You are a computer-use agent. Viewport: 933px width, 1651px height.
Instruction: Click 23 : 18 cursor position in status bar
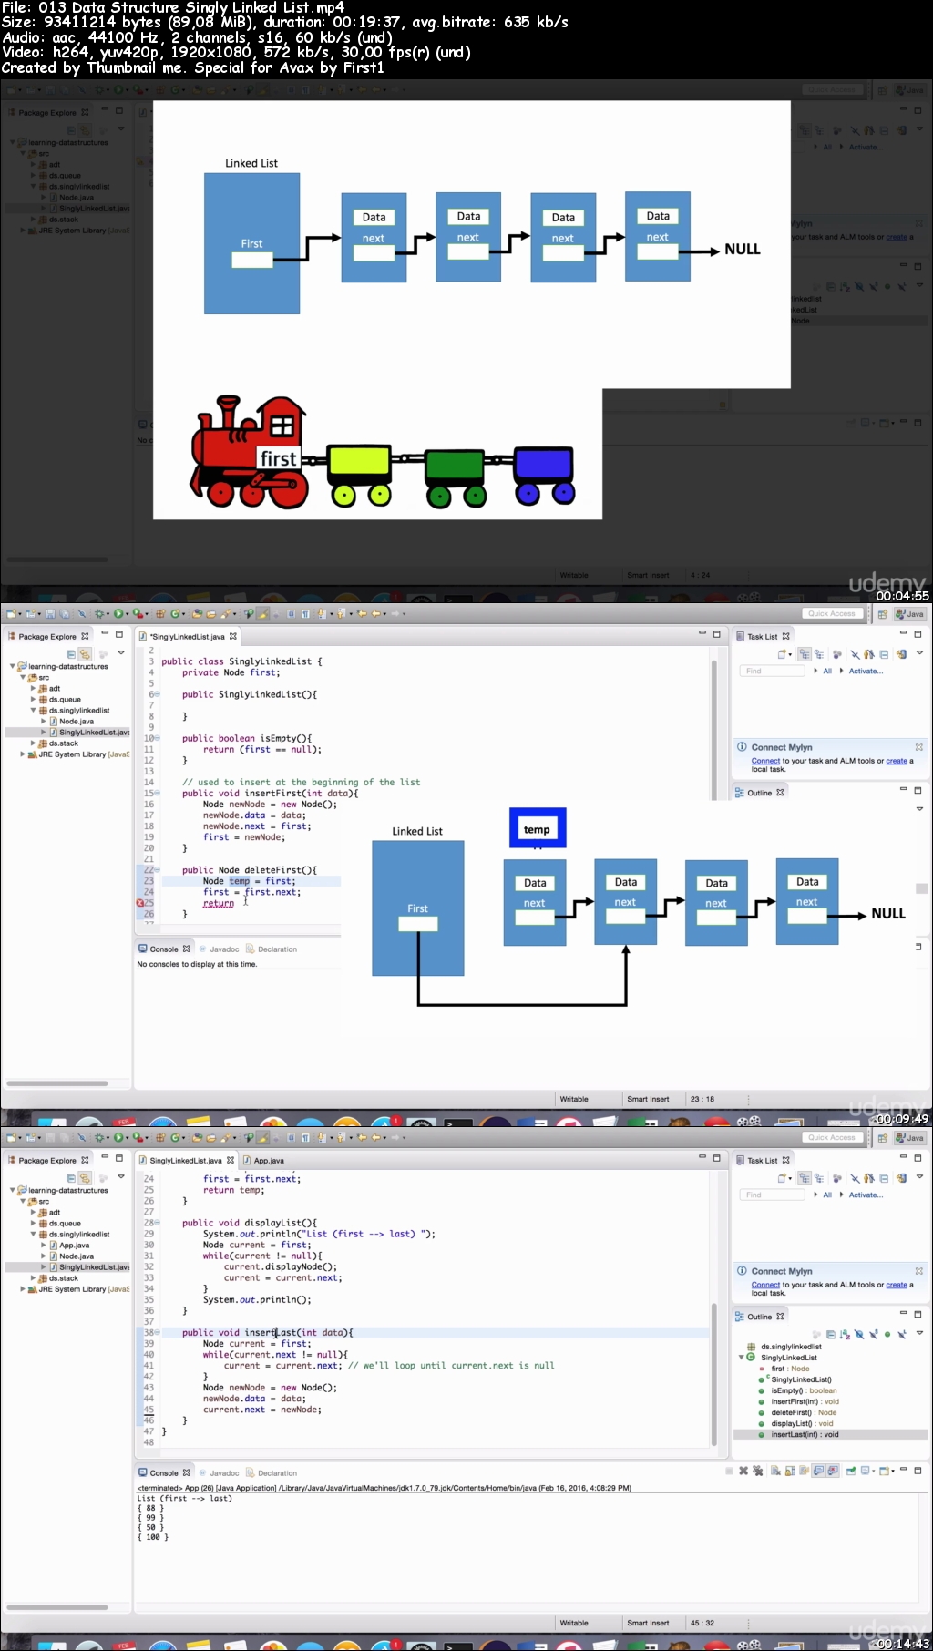702,1099
